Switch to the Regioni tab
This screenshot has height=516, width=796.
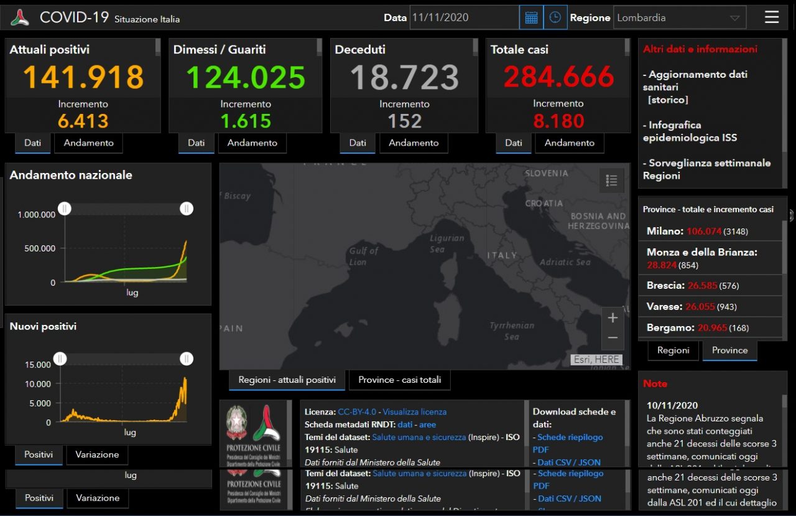[673, 350]
